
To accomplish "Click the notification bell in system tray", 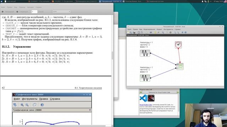I will [203, 1].
